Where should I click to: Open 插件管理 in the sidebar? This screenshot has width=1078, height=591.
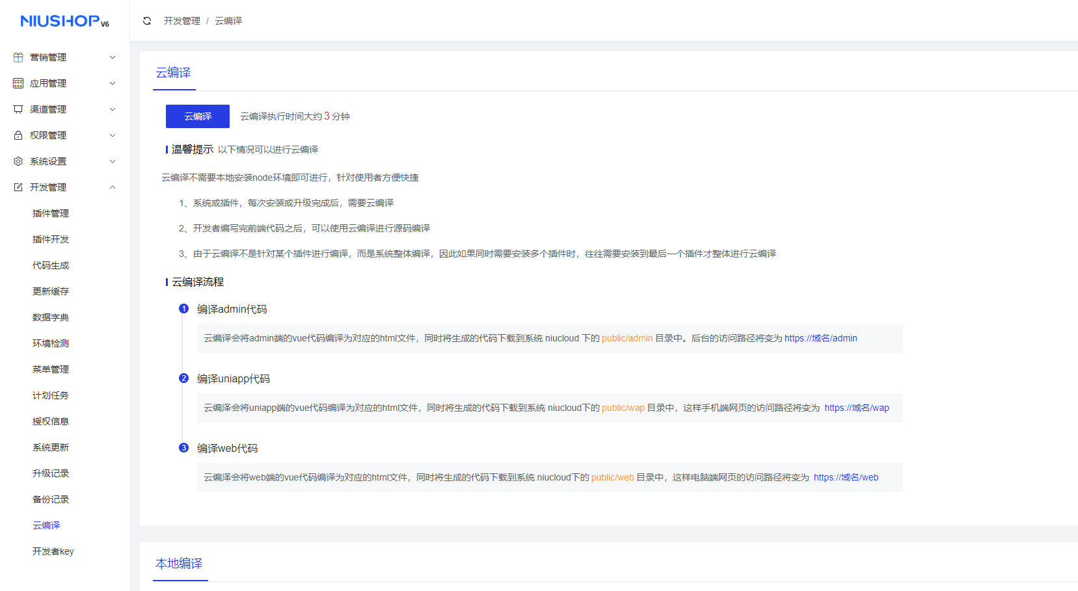tap(51, 213)
